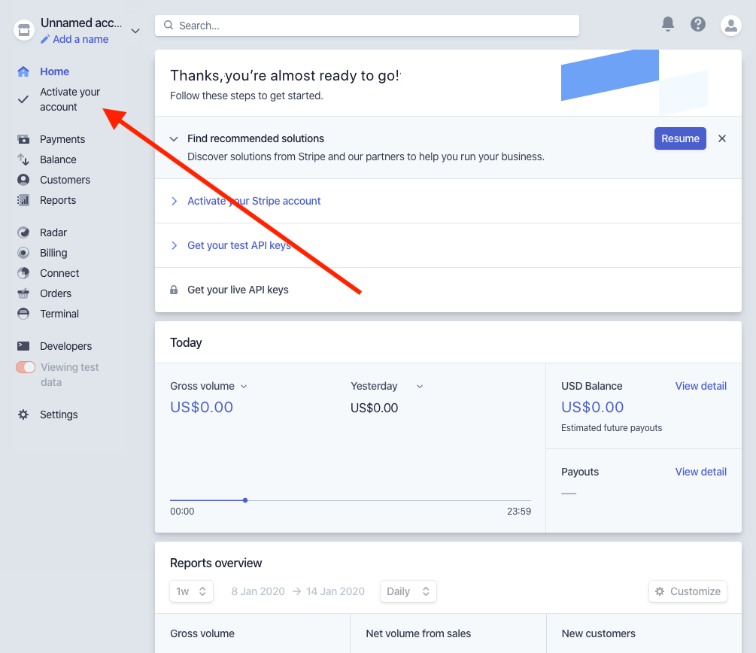756x653 pixels.
Task: Switch to the Developers section
Action: click(x=65, y=346)
